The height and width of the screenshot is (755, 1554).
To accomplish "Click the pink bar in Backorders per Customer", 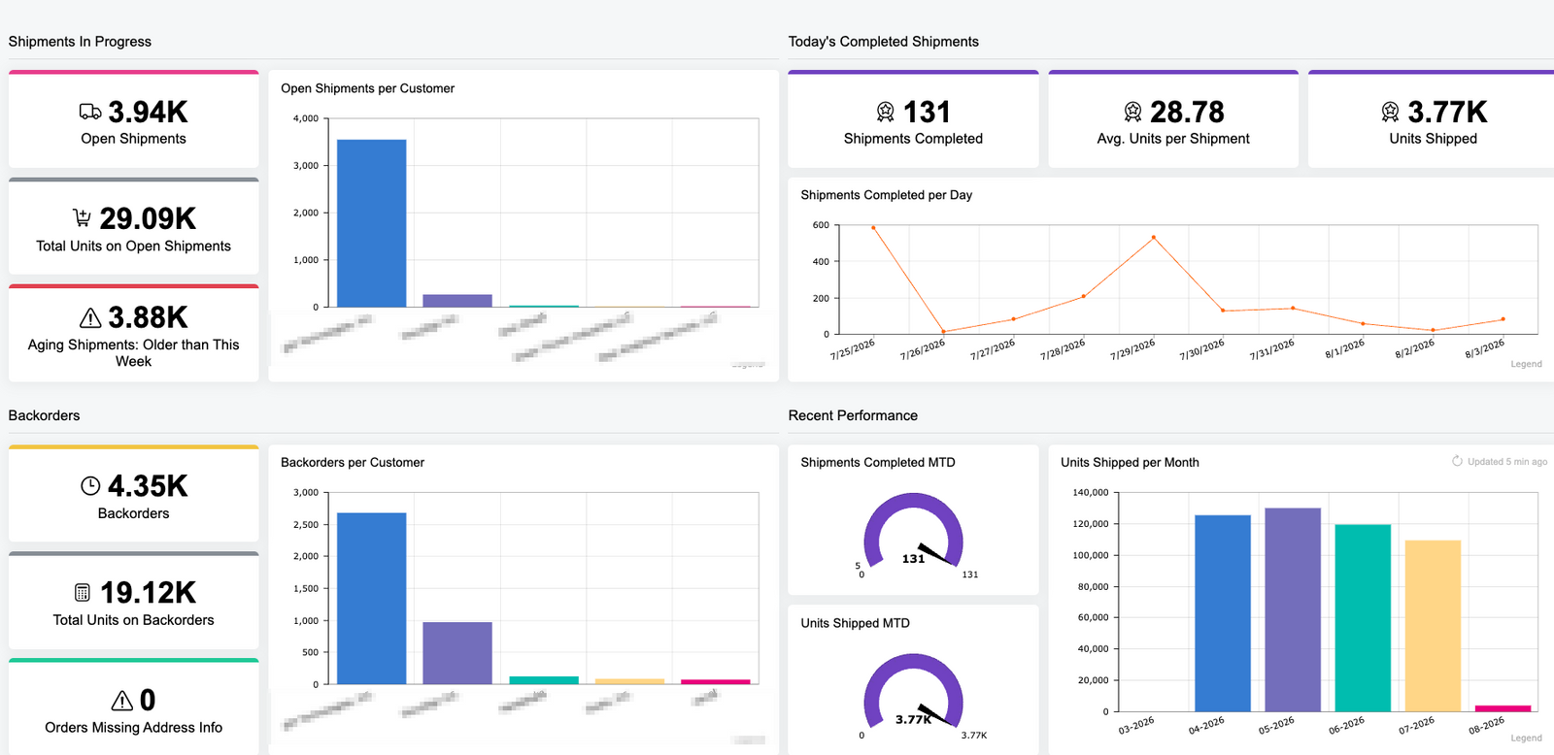I will [716, 681].
